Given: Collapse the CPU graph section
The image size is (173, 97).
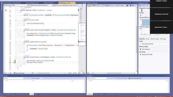Looking at the screenshot, I should tap(139, 27).
